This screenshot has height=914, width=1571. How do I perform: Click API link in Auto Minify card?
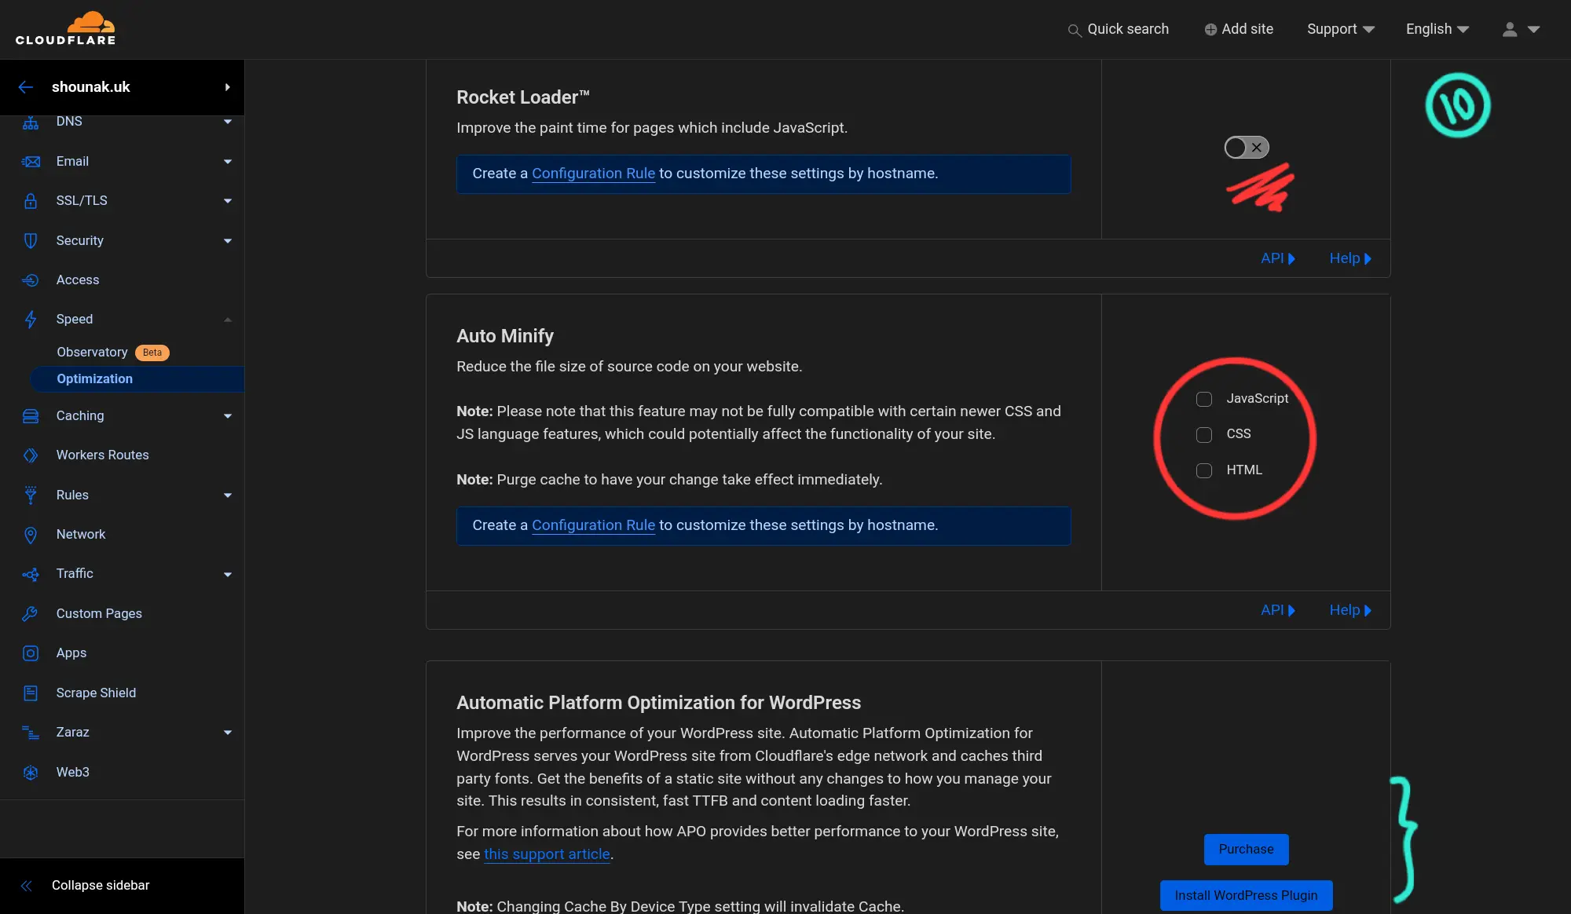click(1277, 610)
